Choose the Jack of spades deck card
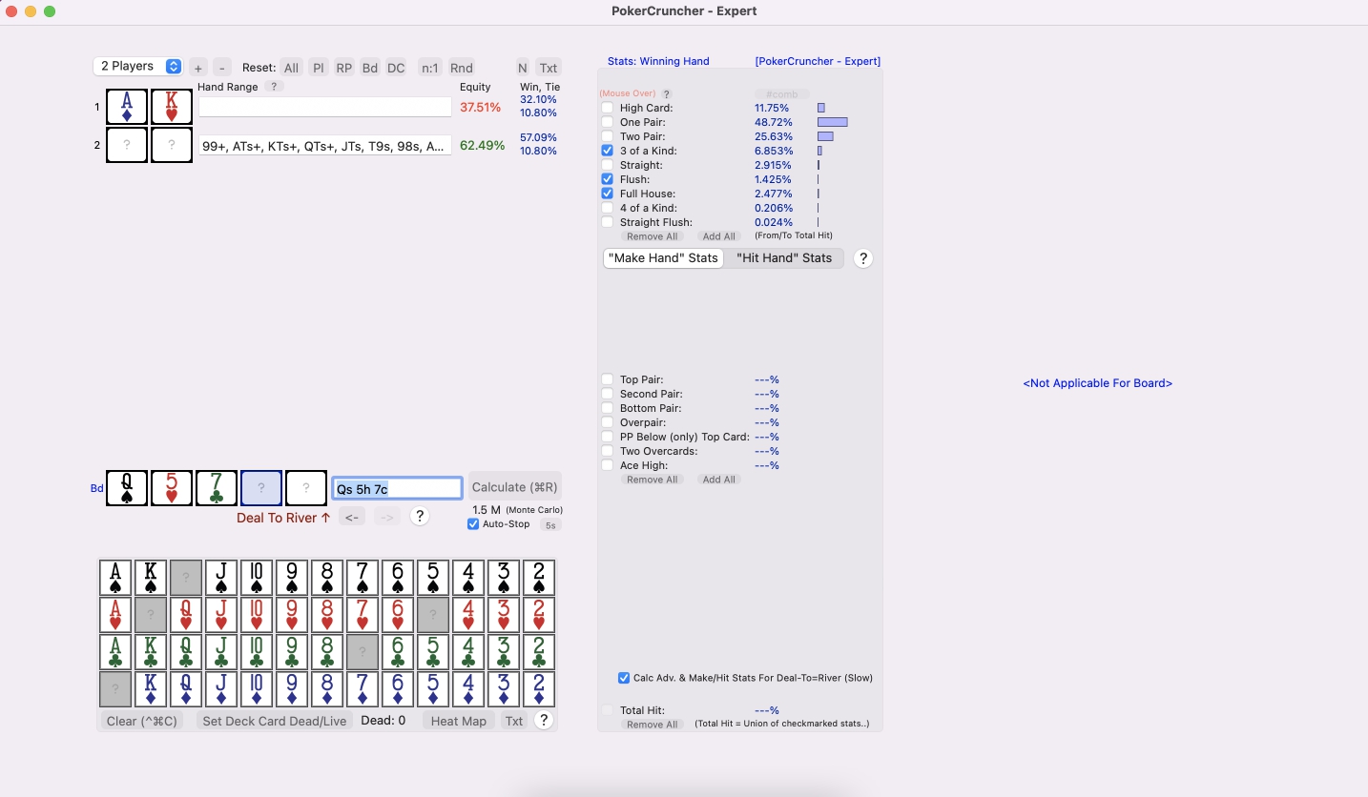 (x=221, y=578)
